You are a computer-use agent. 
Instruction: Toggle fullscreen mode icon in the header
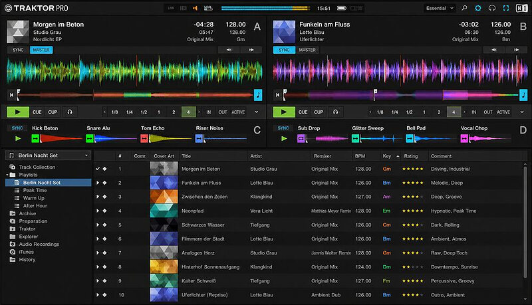(x=506, y=8)
